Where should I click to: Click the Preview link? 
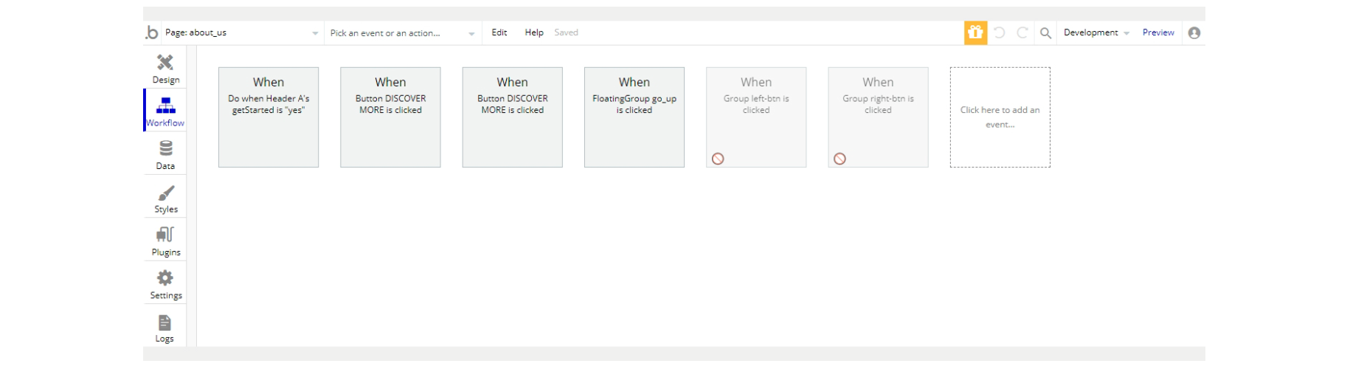click(1158, 32)
